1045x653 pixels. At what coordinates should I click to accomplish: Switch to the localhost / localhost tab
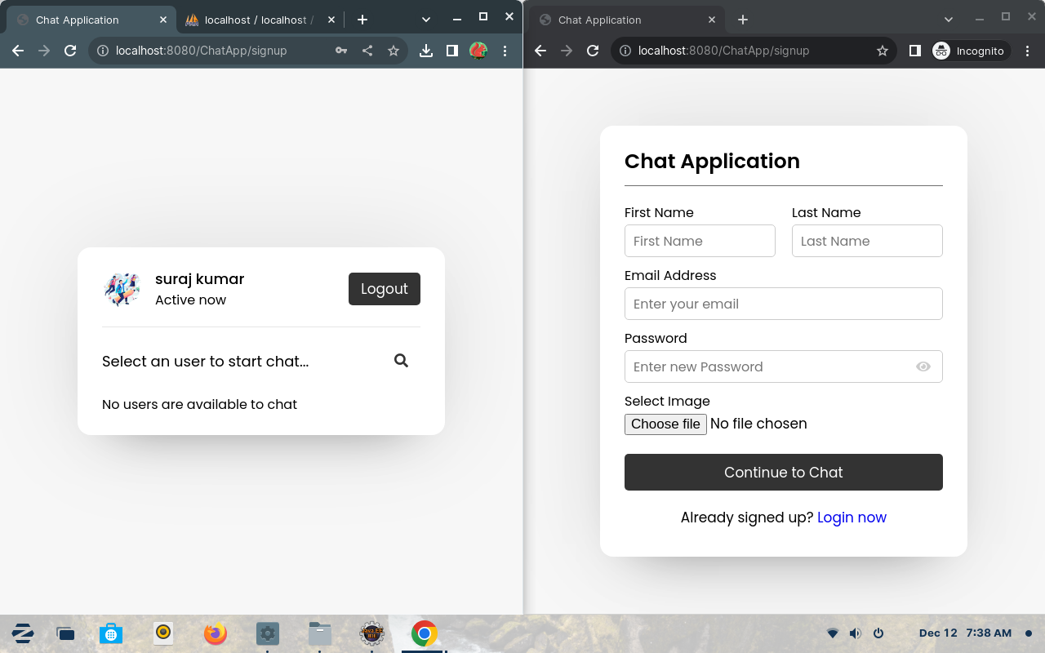tap(253, 20)
